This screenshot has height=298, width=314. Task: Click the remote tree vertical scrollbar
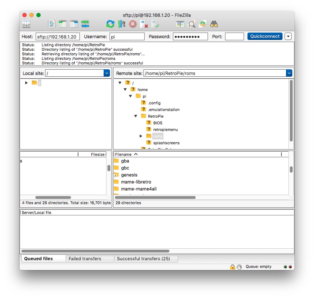[291, 111]
